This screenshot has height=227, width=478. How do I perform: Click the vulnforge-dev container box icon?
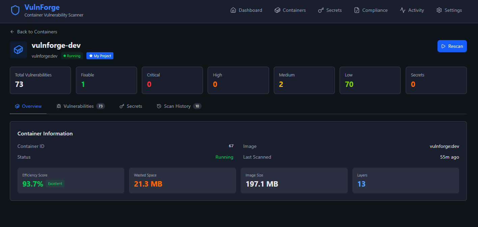tap(18, 50)
